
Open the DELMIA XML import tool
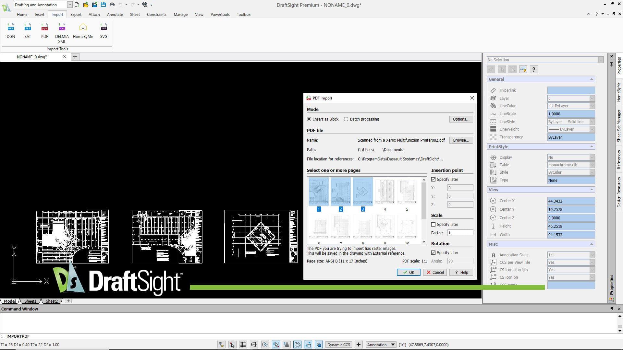click(x=62, y=31)
